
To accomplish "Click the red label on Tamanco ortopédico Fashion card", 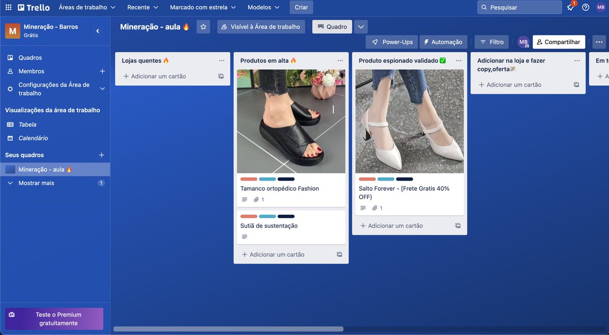I will [x=249, y=179].
